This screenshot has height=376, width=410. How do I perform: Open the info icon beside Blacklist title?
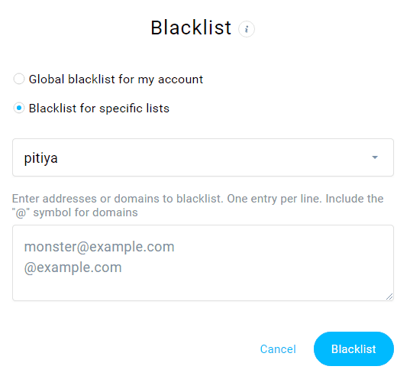pos(247,29)
